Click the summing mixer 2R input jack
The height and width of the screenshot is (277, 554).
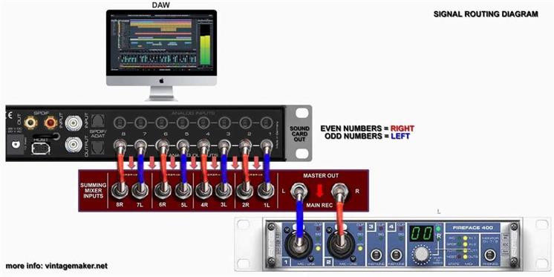(245, 192)
